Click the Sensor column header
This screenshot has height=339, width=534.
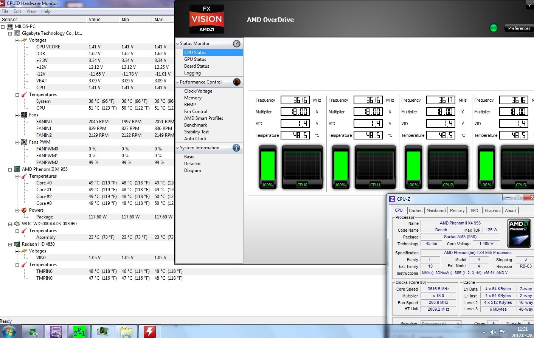(43, 19)
